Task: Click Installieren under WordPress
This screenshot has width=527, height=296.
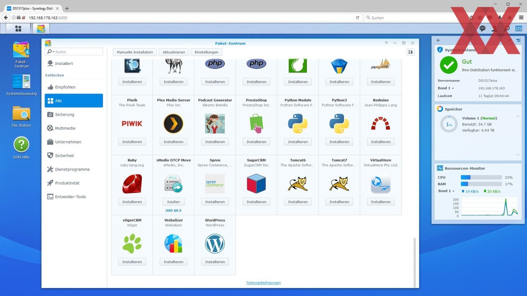Action: pyautogui.click(x=215, y=262)
